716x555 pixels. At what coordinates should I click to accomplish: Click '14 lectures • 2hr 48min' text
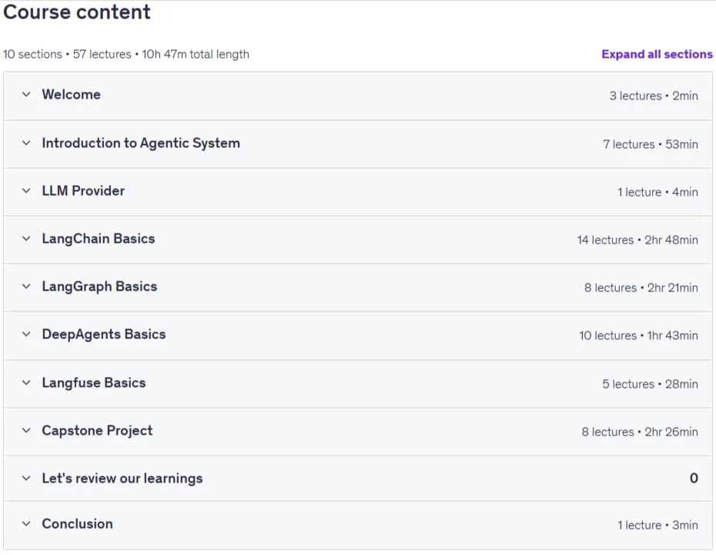coord(637,240)
